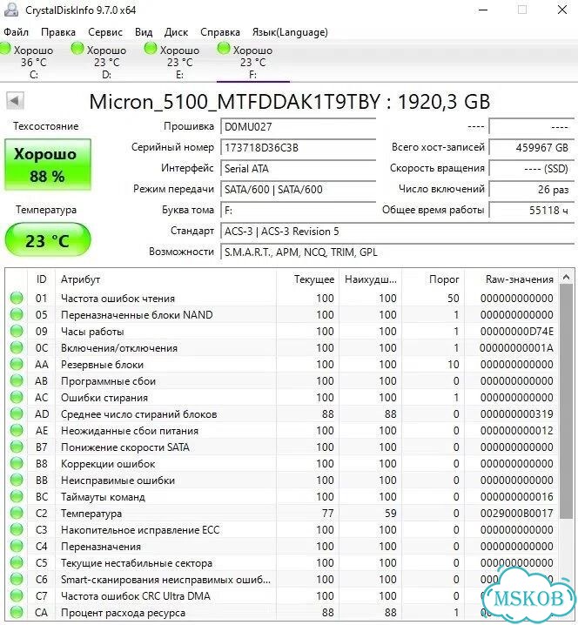Click status icon for row C2 Температура

click(x=17, y=513)
